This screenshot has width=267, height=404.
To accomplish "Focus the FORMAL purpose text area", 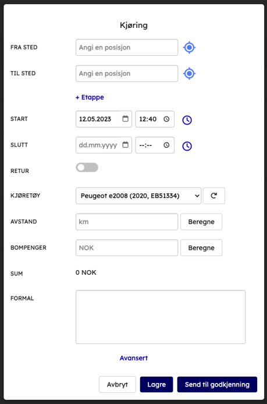I will click(x=161, y=317).
